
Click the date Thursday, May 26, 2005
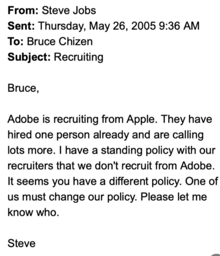97,26
